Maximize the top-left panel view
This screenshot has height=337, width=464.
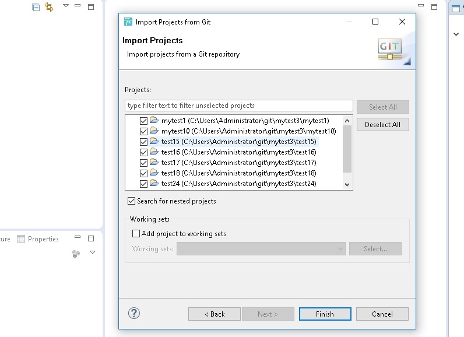pyautogui.click(x=91, y=7)
